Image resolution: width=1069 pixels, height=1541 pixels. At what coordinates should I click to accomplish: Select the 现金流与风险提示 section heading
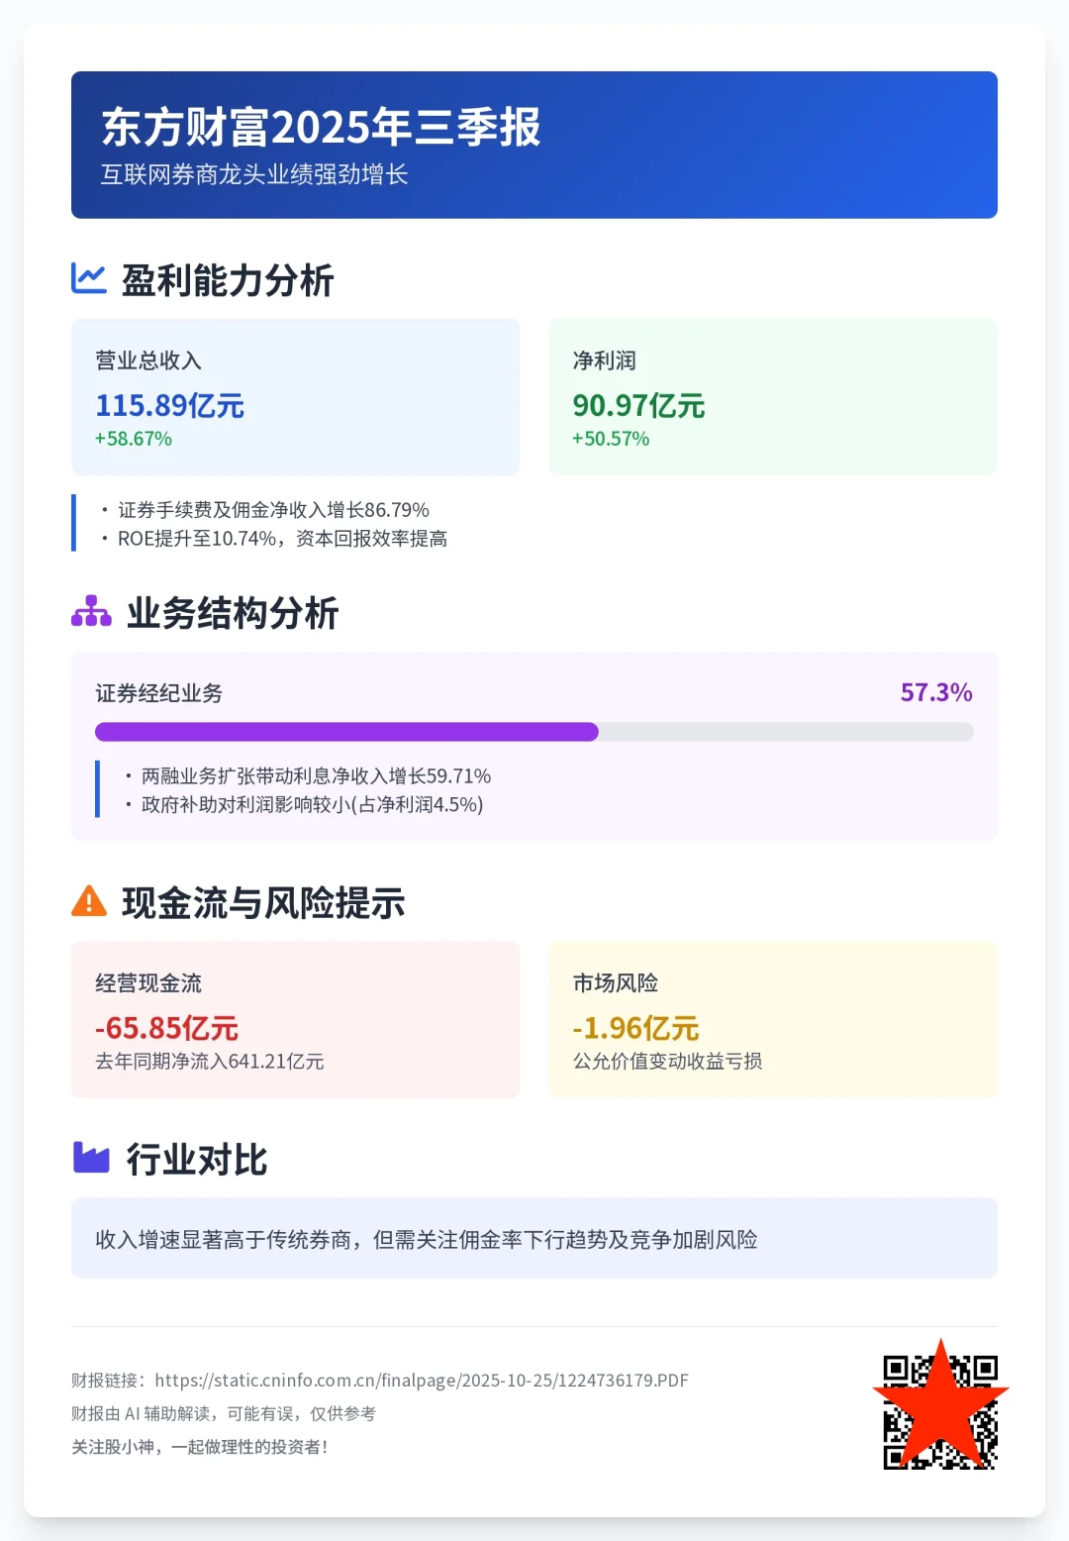pyautogui.click(x=264, y=903)
